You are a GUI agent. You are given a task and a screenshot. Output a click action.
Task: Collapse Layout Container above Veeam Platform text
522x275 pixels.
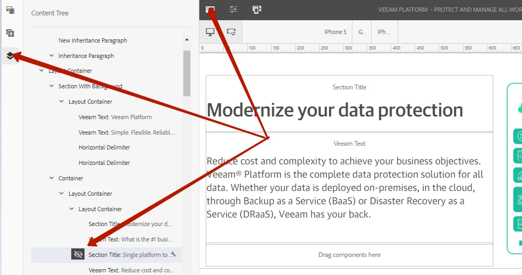[x=61, y=101]
